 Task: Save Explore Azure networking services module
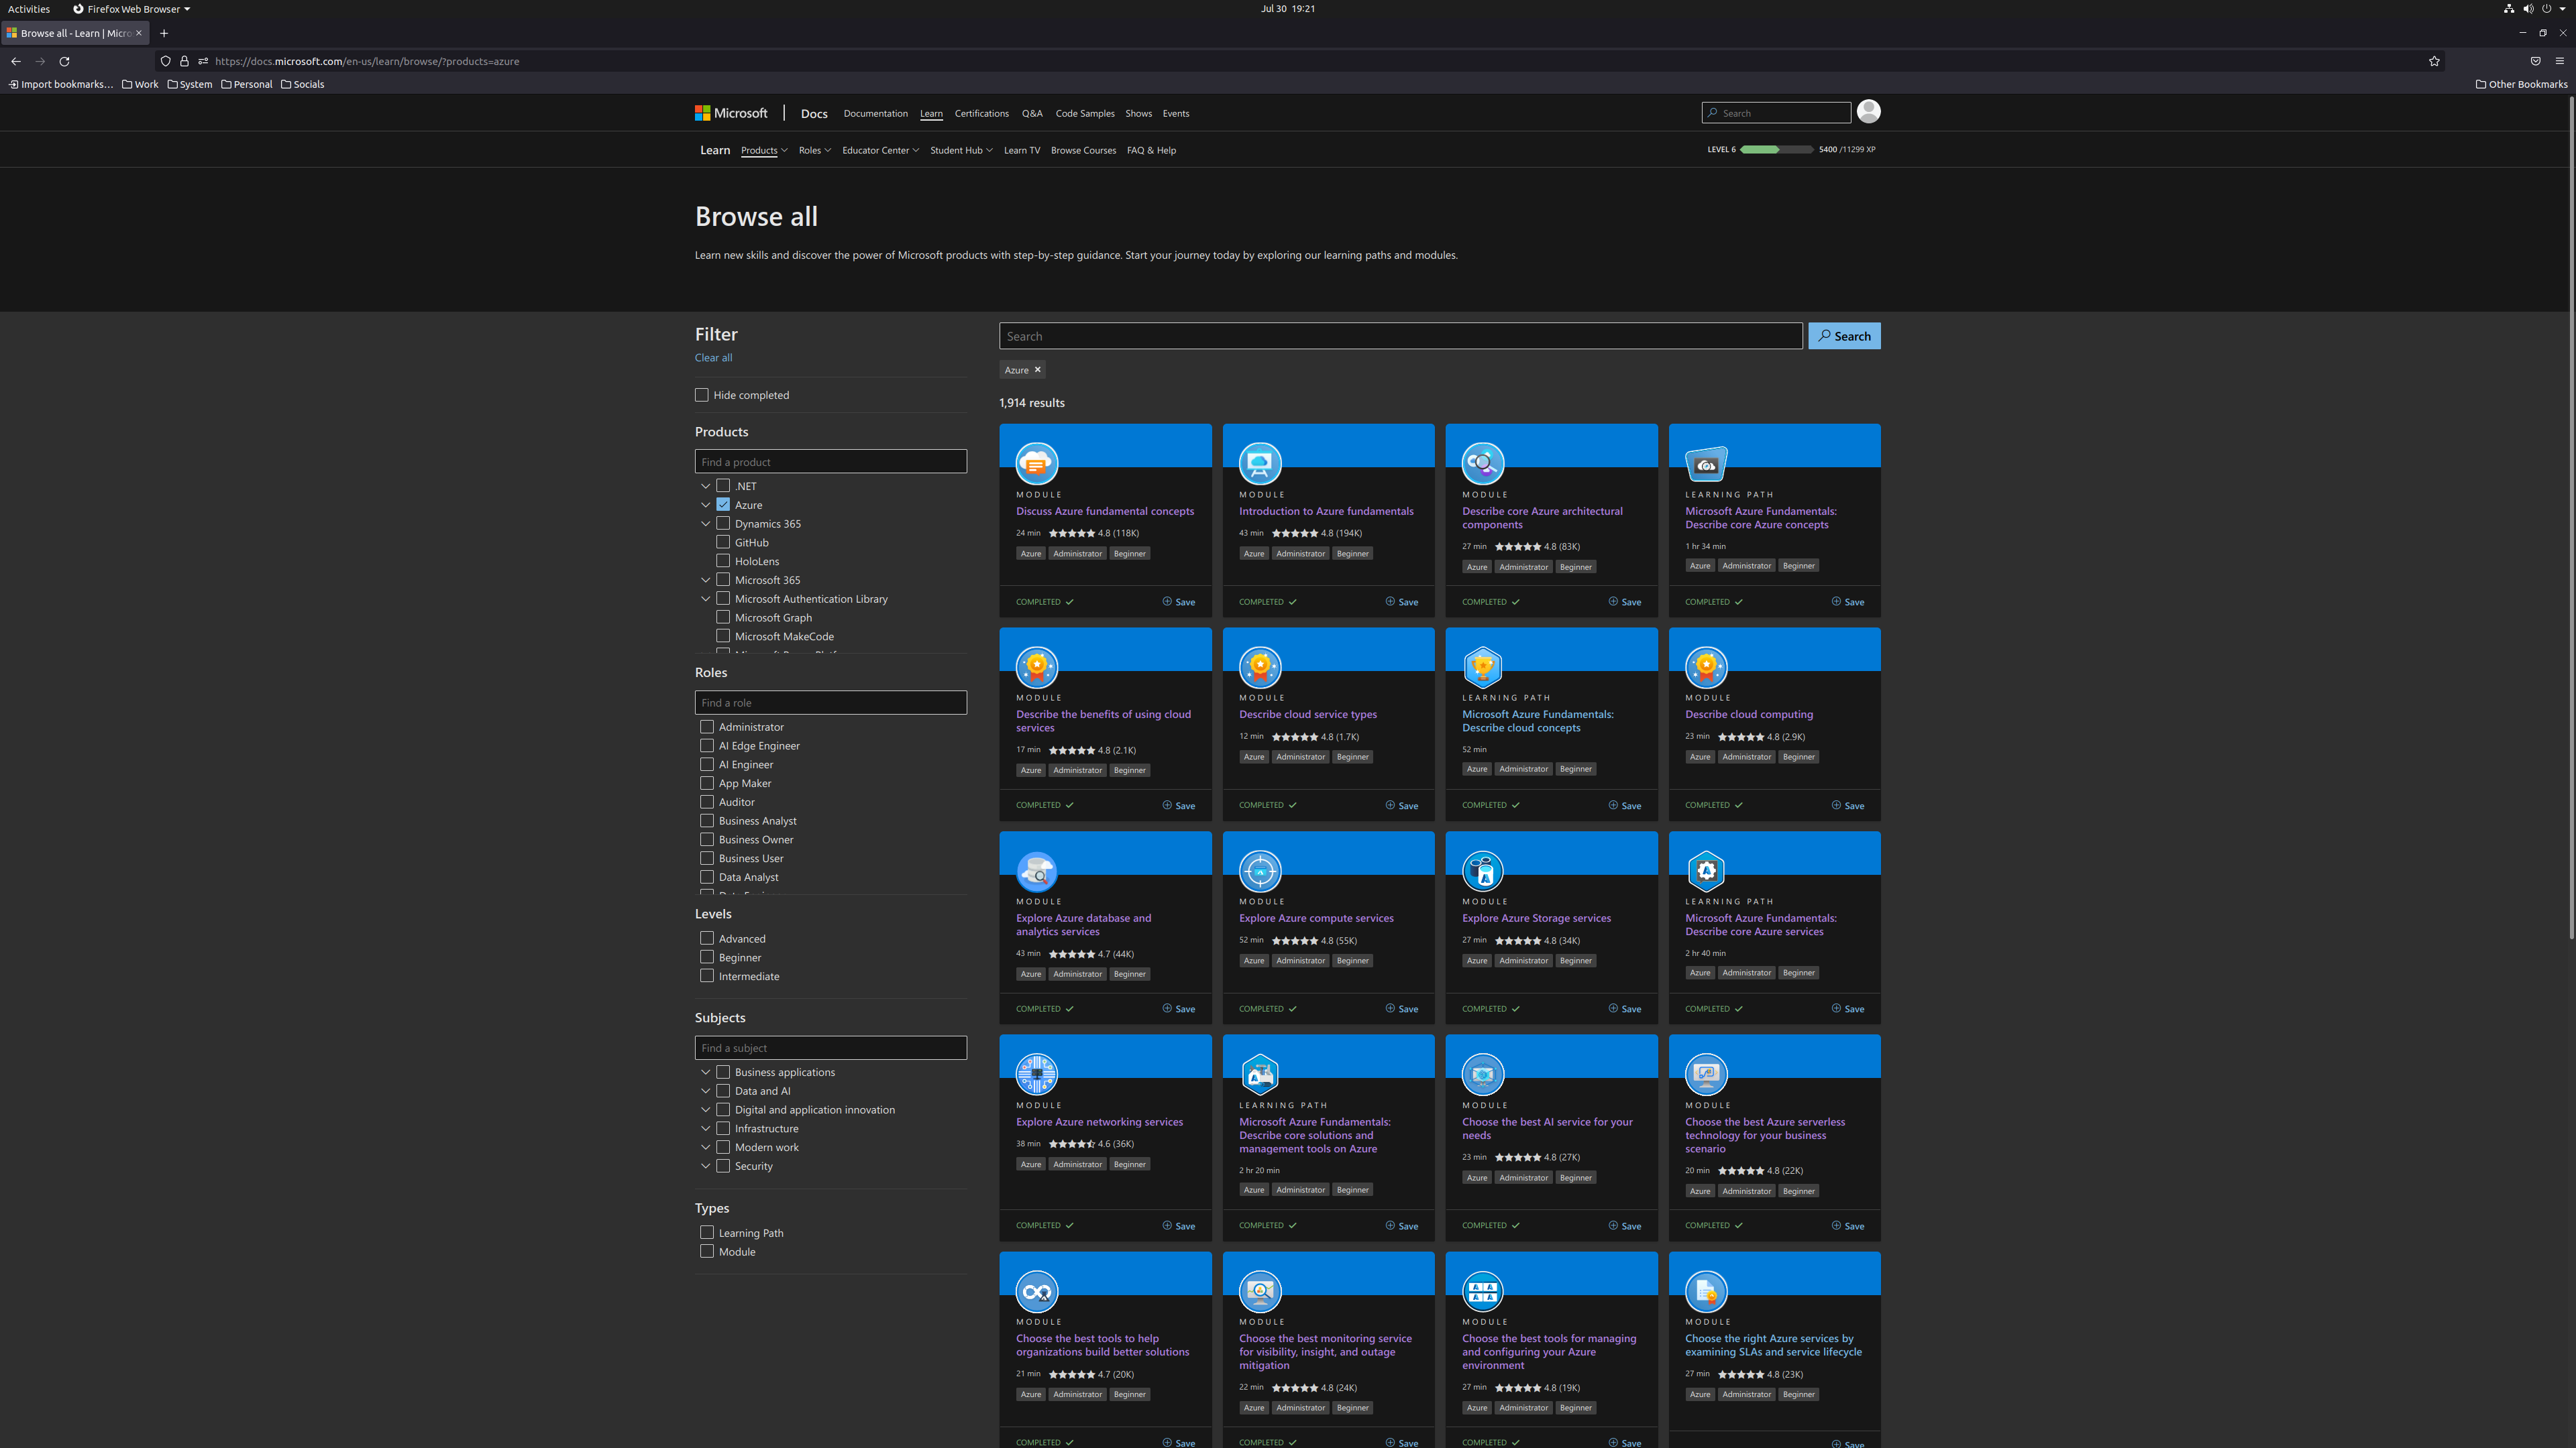pos(1179,1226)
